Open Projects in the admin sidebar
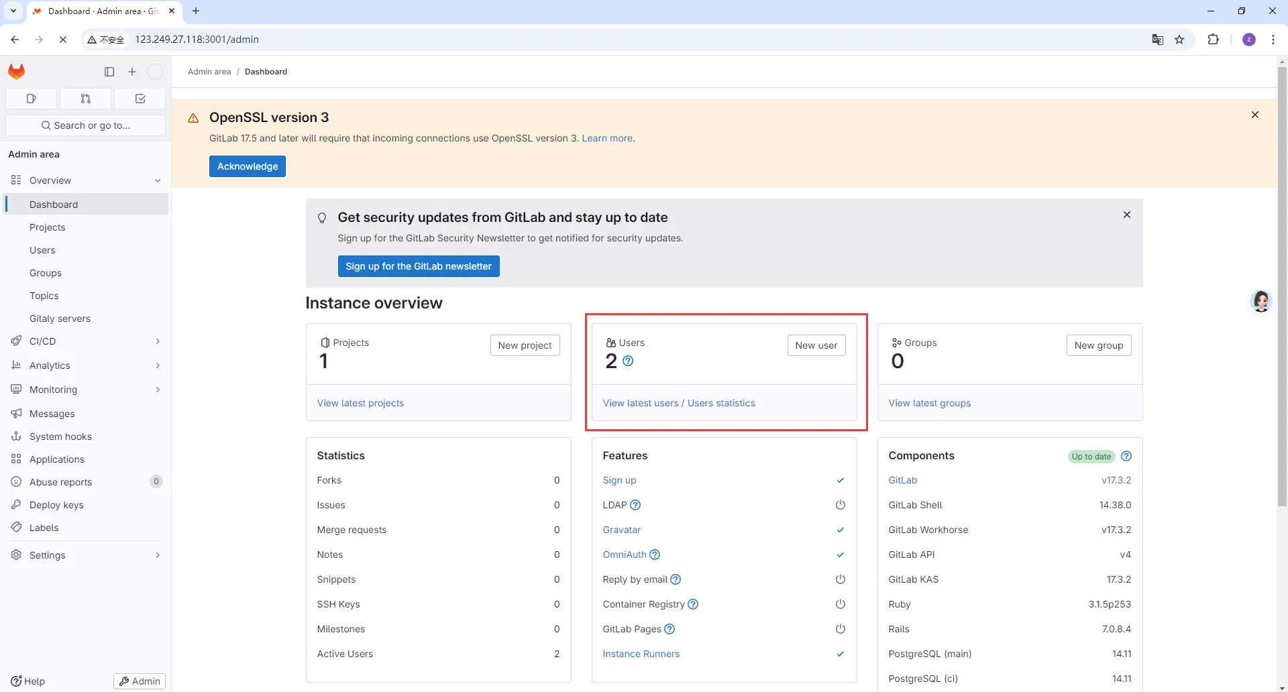1288x692 pixels. tap(48, 227)
